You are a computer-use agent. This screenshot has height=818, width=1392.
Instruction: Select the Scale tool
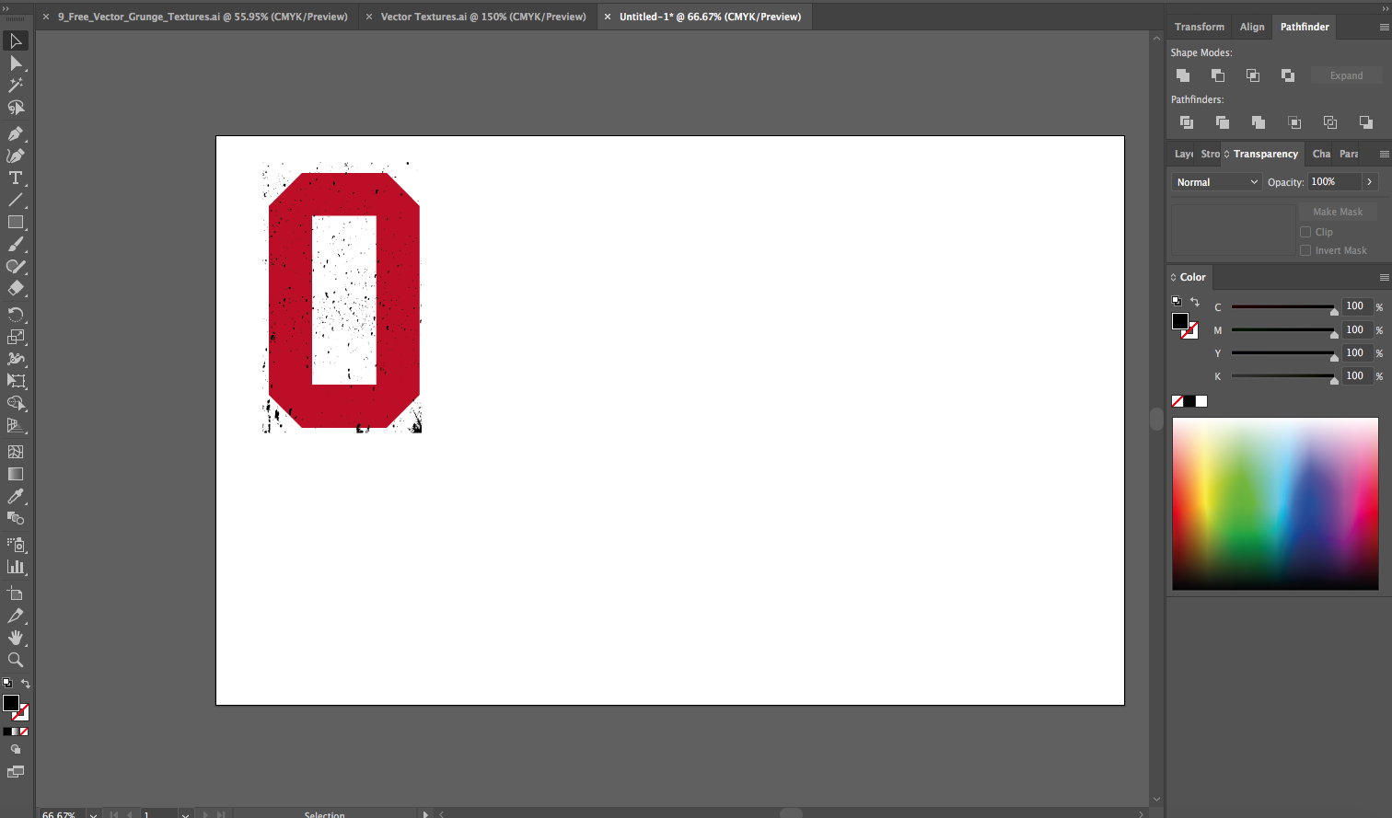click(16, 337)
